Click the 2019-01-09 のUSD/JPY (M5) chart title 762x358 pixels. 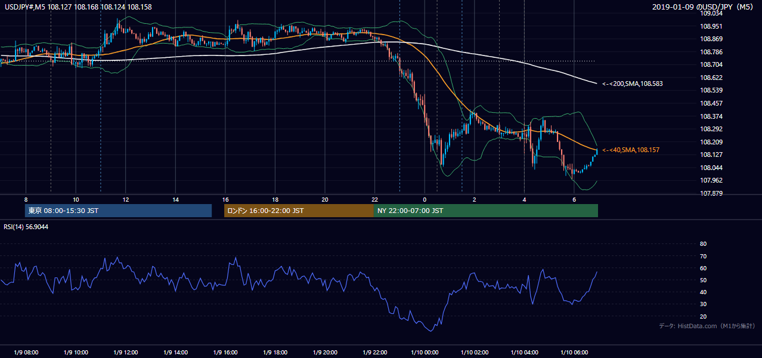704,7
